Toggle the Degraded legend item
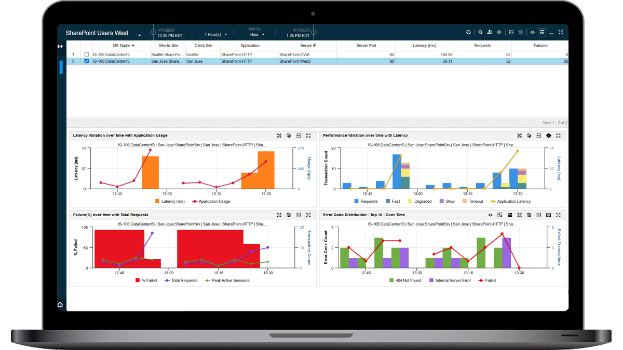 tap(419, 201)
